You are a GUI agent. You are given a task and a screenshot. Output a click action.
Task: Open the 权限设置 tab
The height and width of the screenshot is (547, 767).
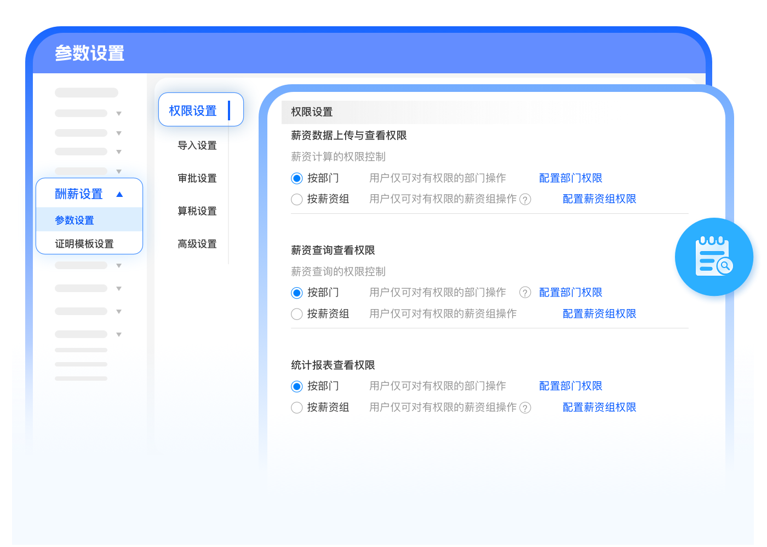click(193, 110)
